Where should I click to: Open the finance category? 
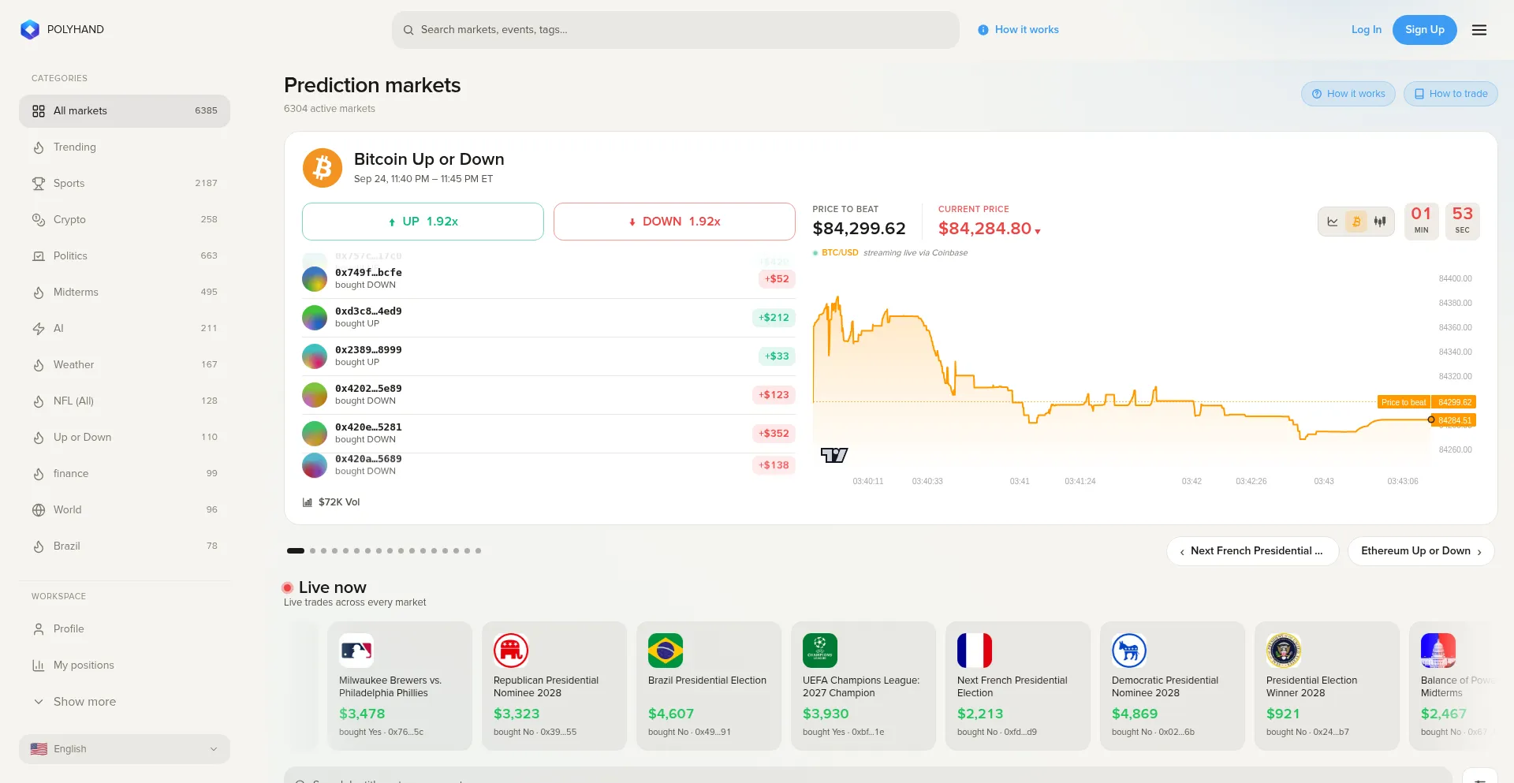point(125,474)
